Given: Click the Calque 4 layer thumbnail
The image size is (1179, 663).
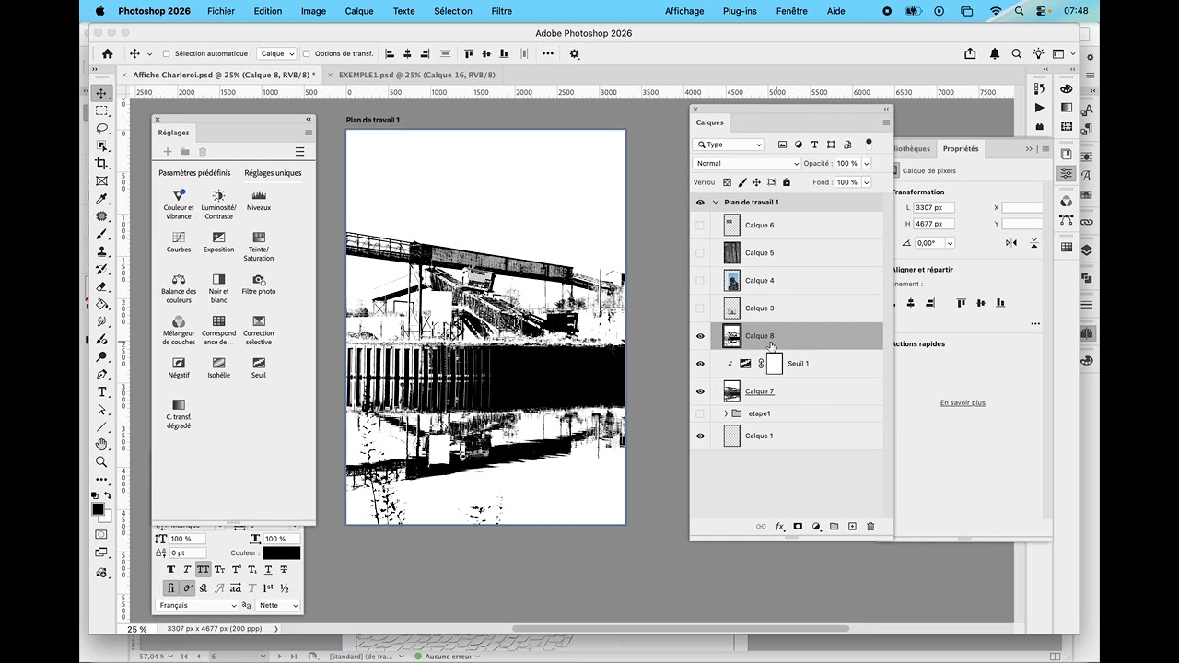Looking at the screenshot, I should pos(731,281).
